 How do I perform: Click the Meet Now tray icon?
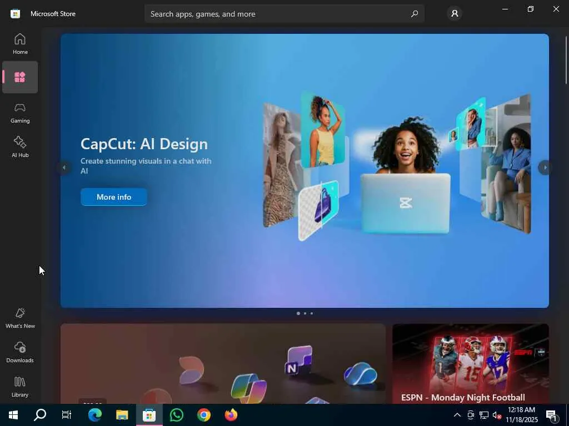471,415
